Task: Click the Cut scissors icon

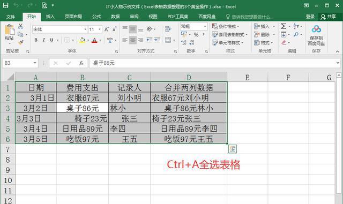Action: [20, 26]
